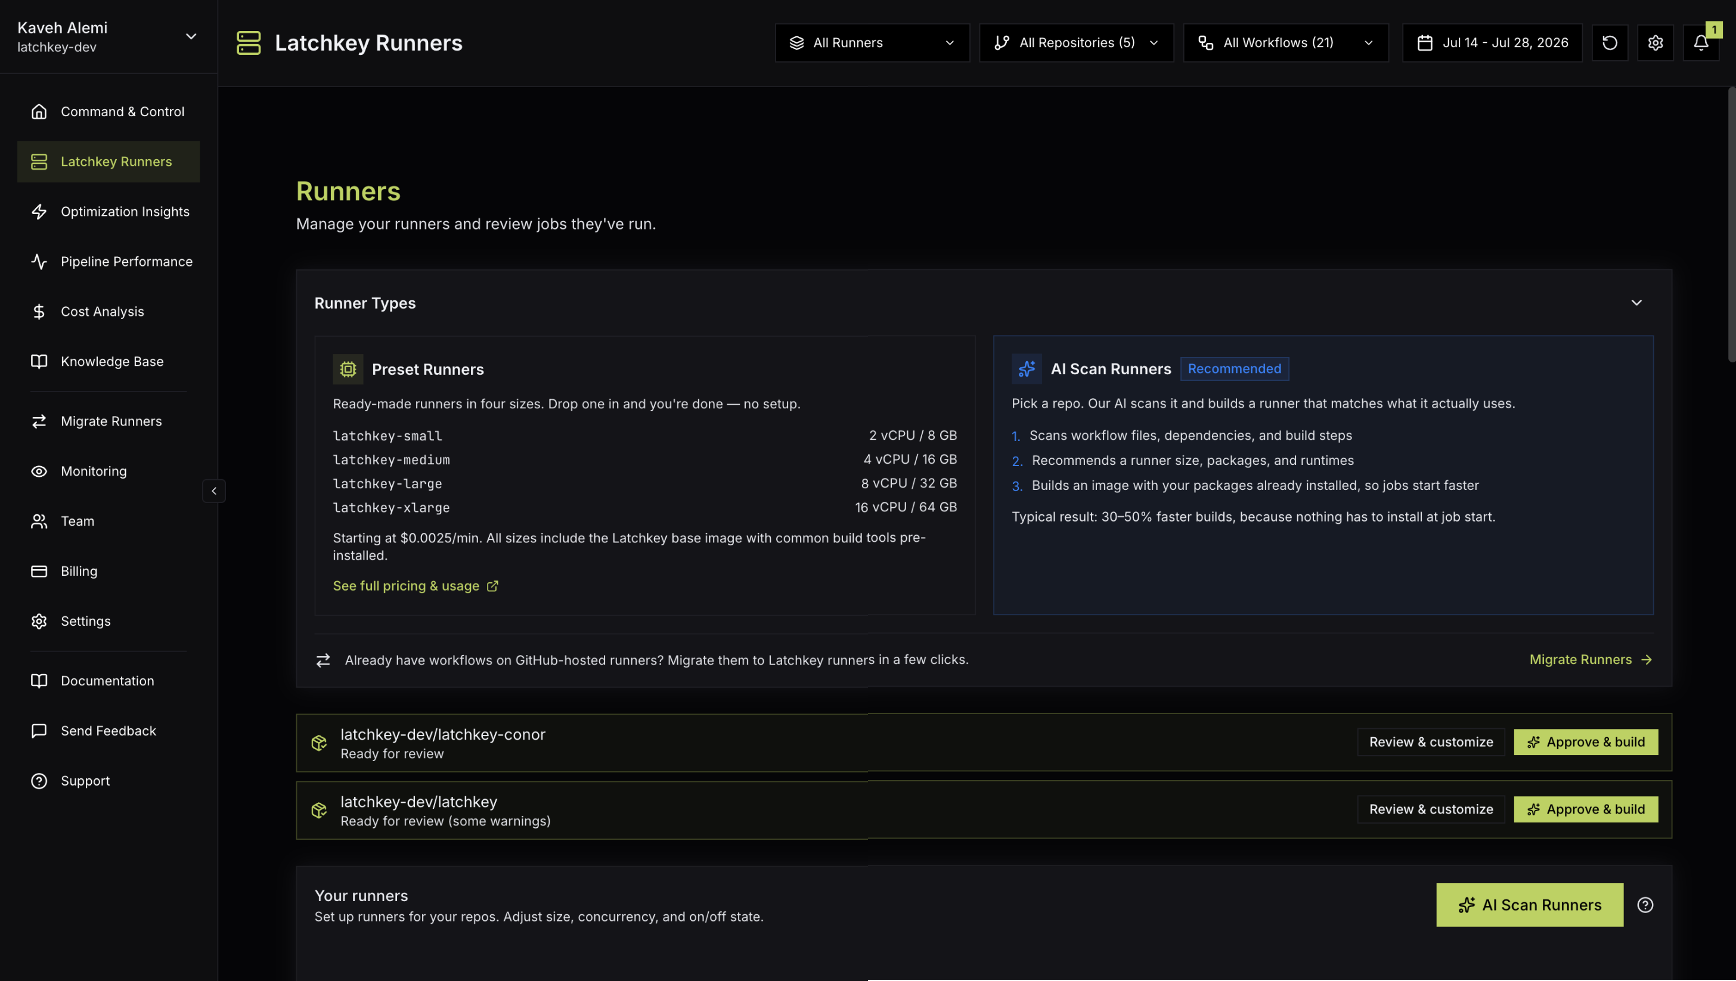Click the Command & Control home icon

39,111
